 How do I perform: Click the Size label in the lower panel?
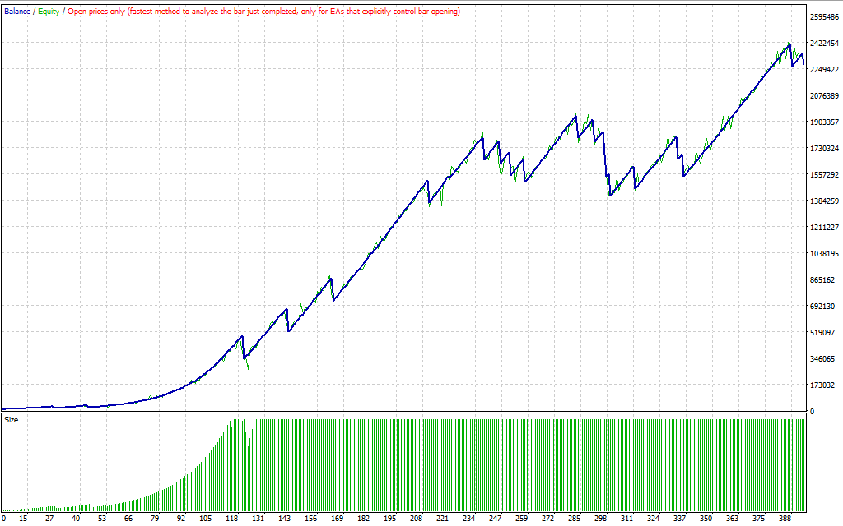(x=12, y=420)
